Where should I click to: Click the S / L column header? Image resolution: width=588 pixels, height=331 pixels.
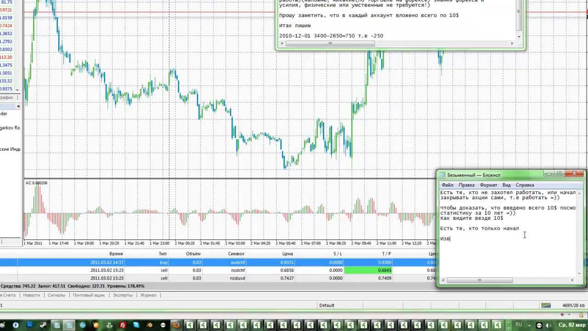(x=338, y=254)
